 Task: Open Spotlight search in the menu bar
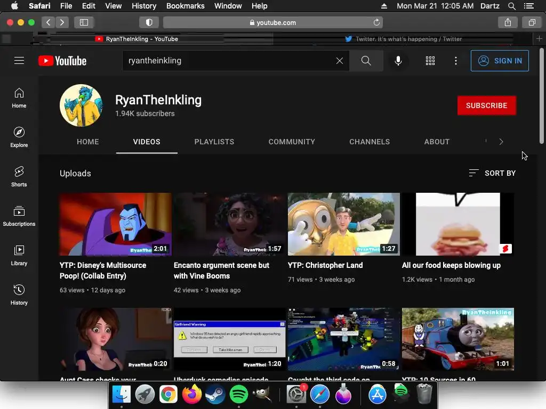point(511,6)
